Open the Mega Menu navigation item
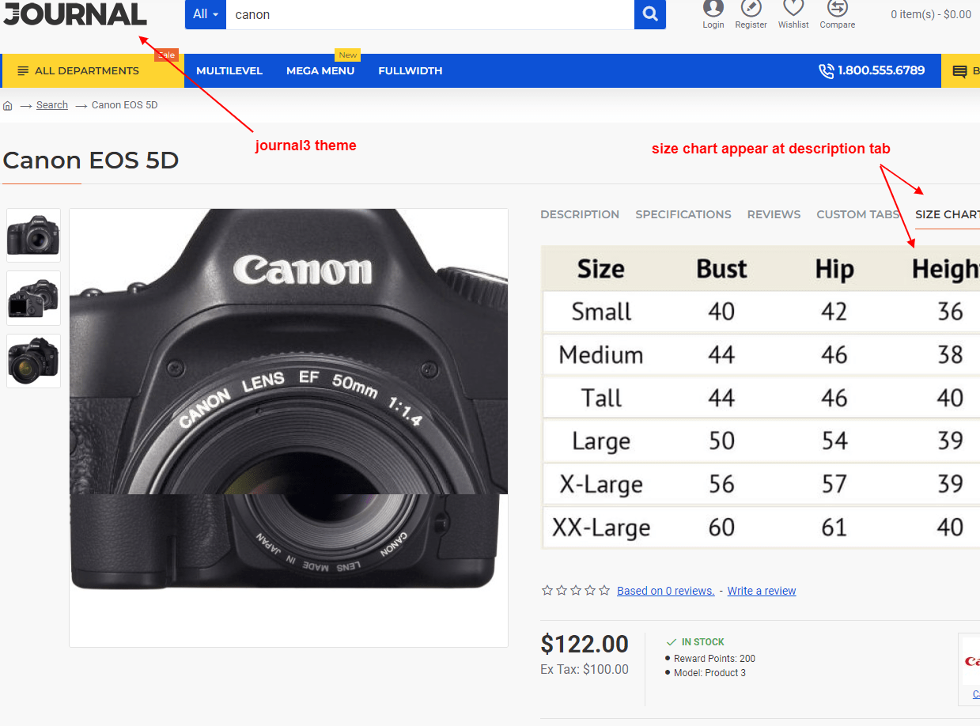The width and height of the screenshot is (980, 726). (x=320, y=70)
